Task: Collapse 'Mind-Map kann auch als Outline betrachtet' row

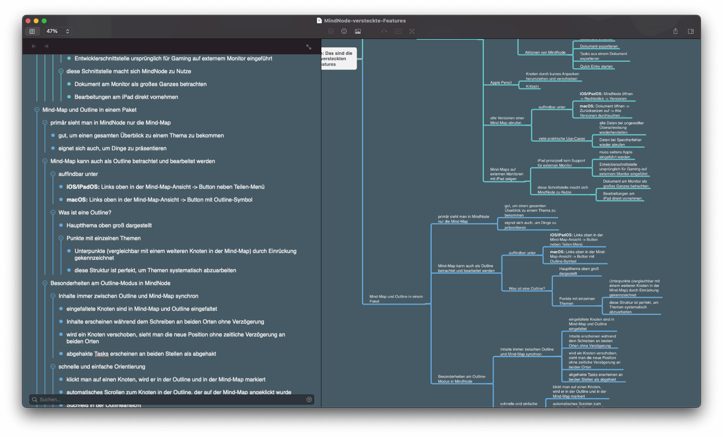Action: [x=45, y=161]
